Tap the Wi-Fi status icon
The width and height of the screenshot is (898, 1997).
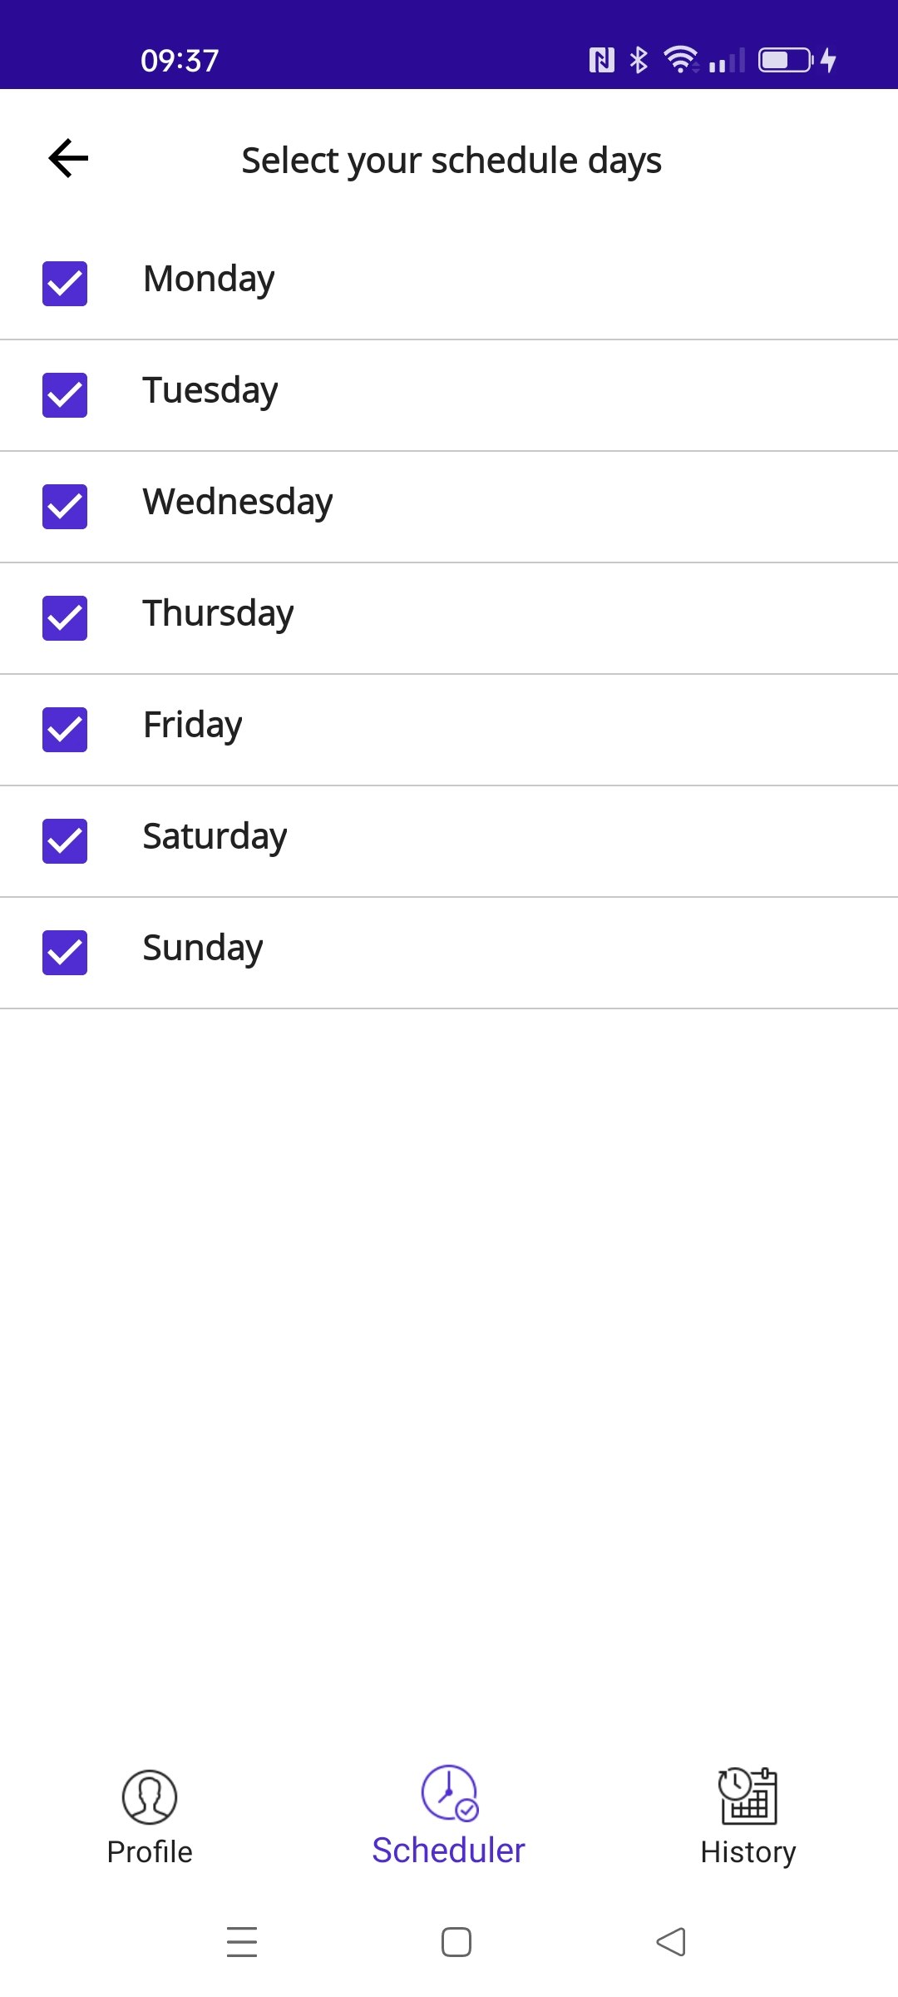click(x=681, y=59)
